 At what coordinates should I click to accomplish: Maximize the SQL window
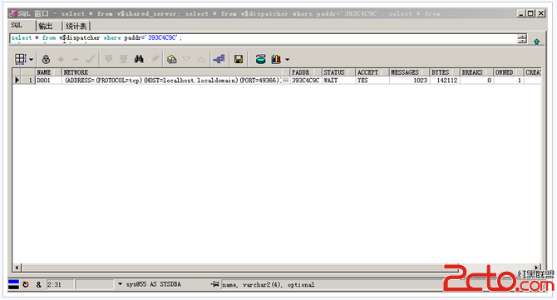tap(530, 13)
